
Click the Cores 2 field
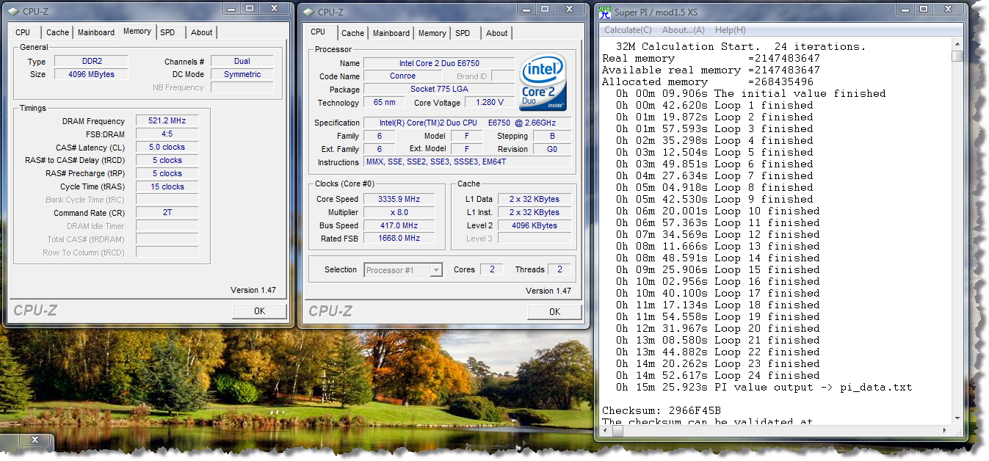coord(492,269)
